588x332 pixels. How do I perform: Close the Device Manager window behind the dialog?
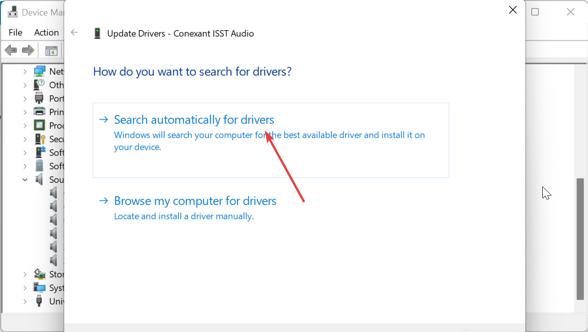[x=570, y=12]
